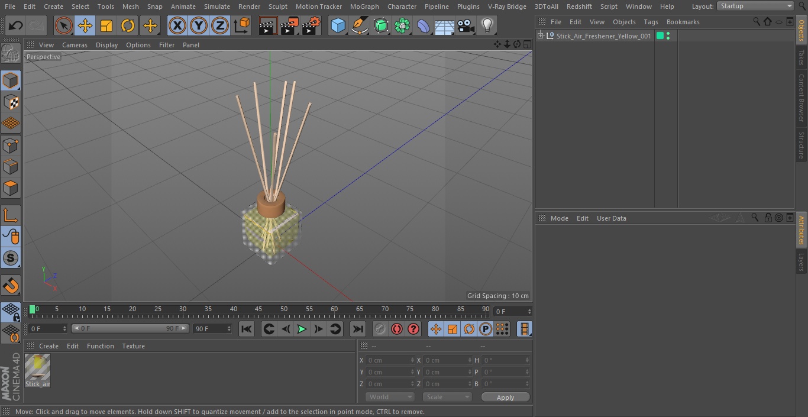808x417 pixels.
Task: Click the X position input field
Action: [x=390, y=360]
